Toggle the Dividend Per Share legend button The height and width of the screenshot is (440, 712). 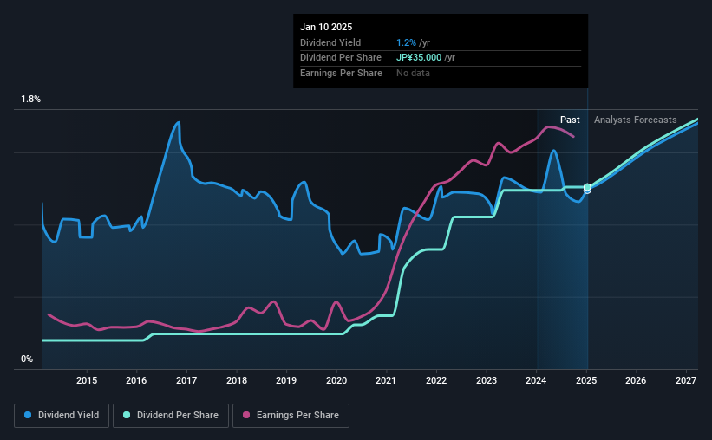pyautogui.click(x=171, y=416)
